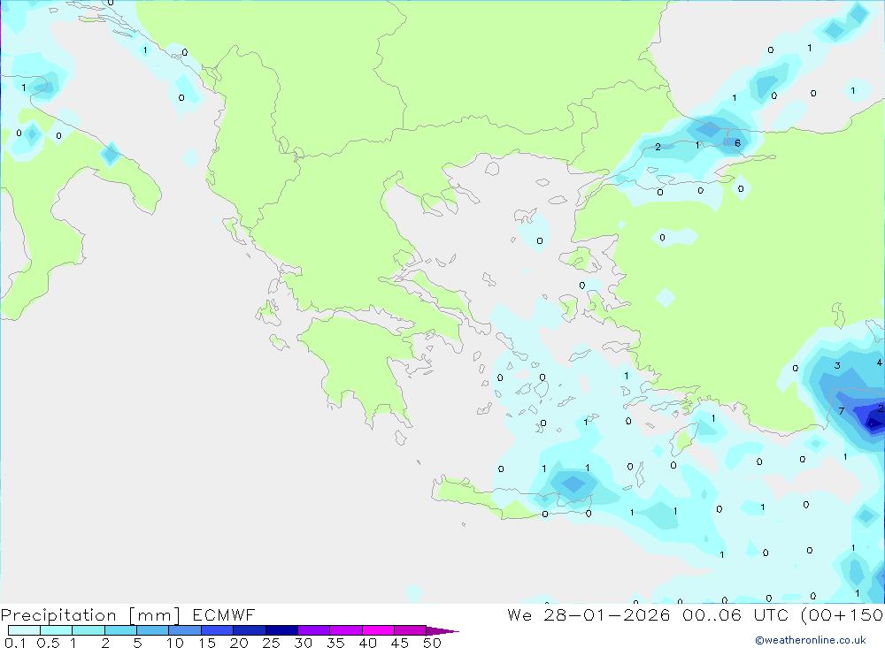Screen dimensions: 885x648
Task: Click the '50' legend scale label
Action: (x=432, y=643)
